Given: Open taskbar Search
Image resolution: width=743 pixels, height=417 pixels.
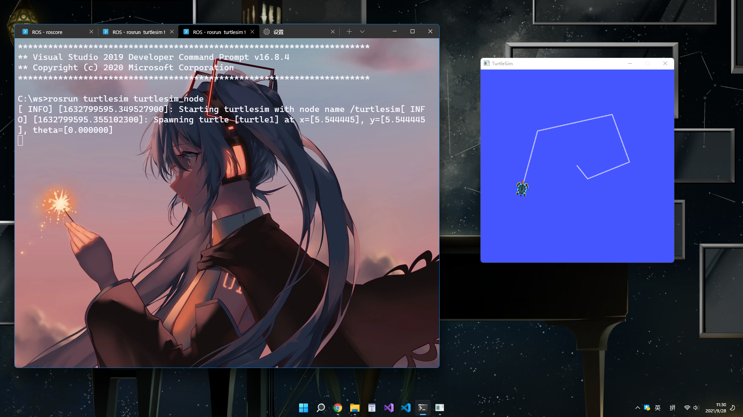Looking at the screenshot, I should coord(320,408).
